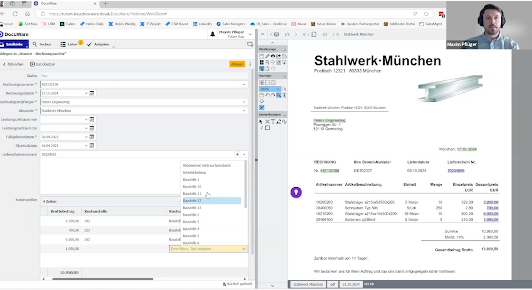Click the fit-to-width icon in Anzeige
Viewport: 532px width, 290px height.
pos(267,83)
